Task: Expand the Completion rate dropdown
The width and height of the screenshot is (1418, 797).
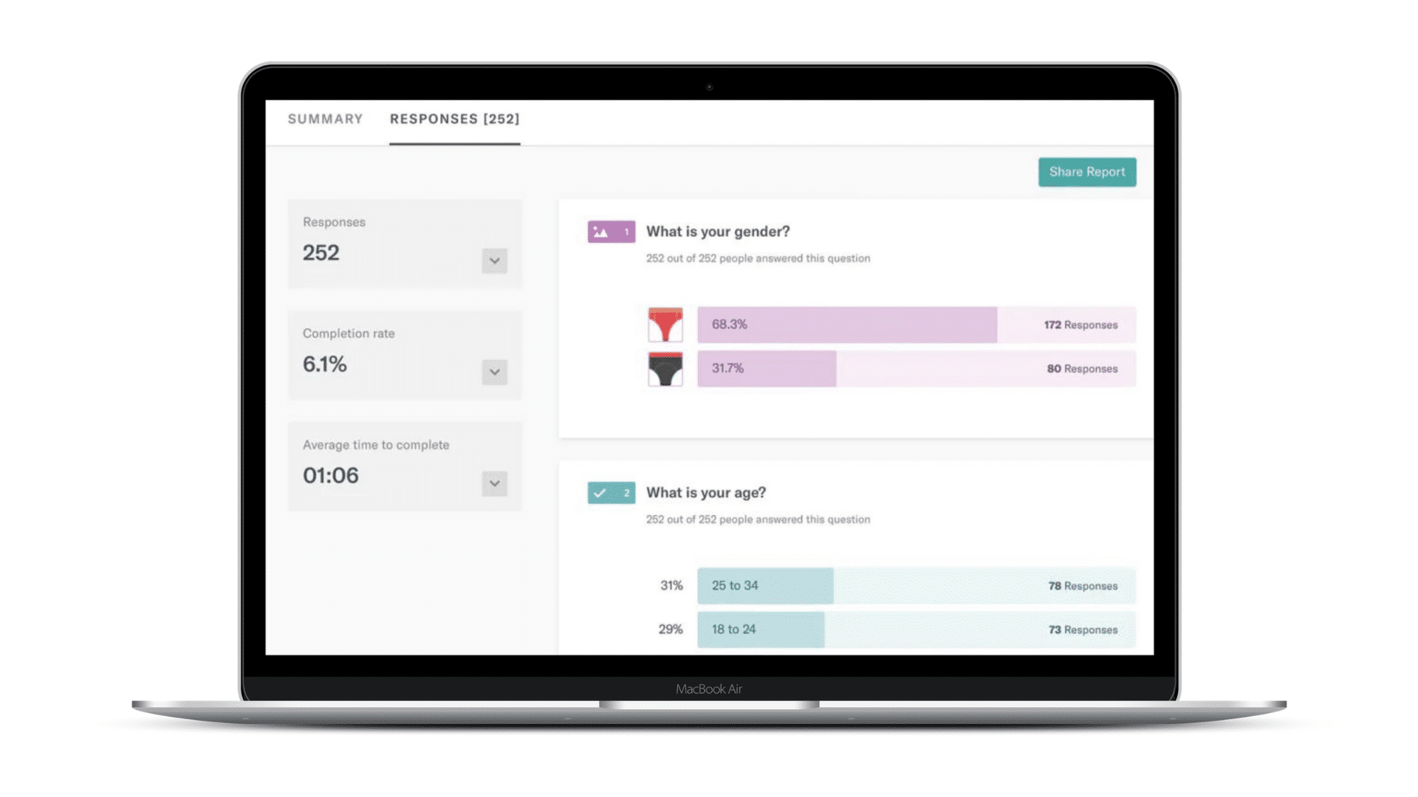Action: (494, 370)
